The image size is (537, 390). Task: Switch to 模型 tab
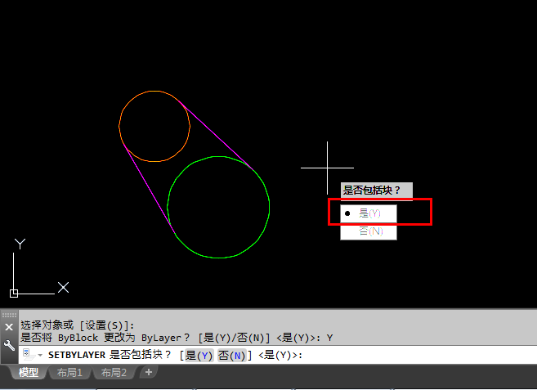(x=29, y=372)
